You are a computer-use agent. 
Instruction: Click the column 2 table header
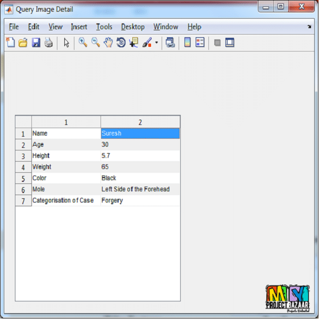pos(140,122)
